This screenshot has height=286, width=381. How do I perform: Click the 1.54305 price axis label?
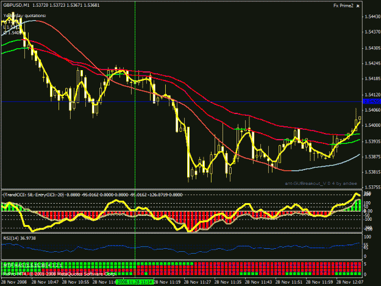coord(372,48)
